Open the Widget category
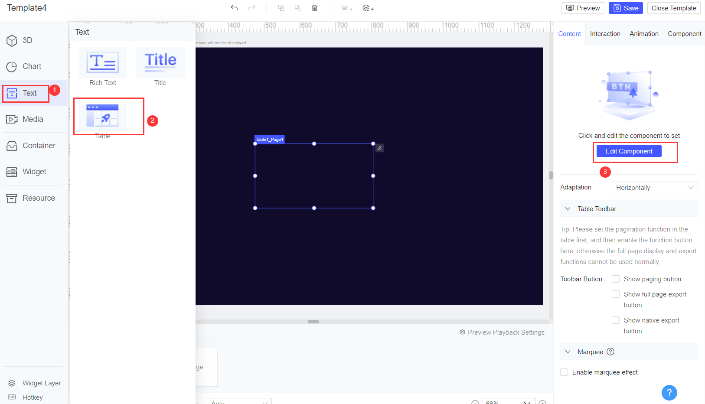 tap(33, 172)
